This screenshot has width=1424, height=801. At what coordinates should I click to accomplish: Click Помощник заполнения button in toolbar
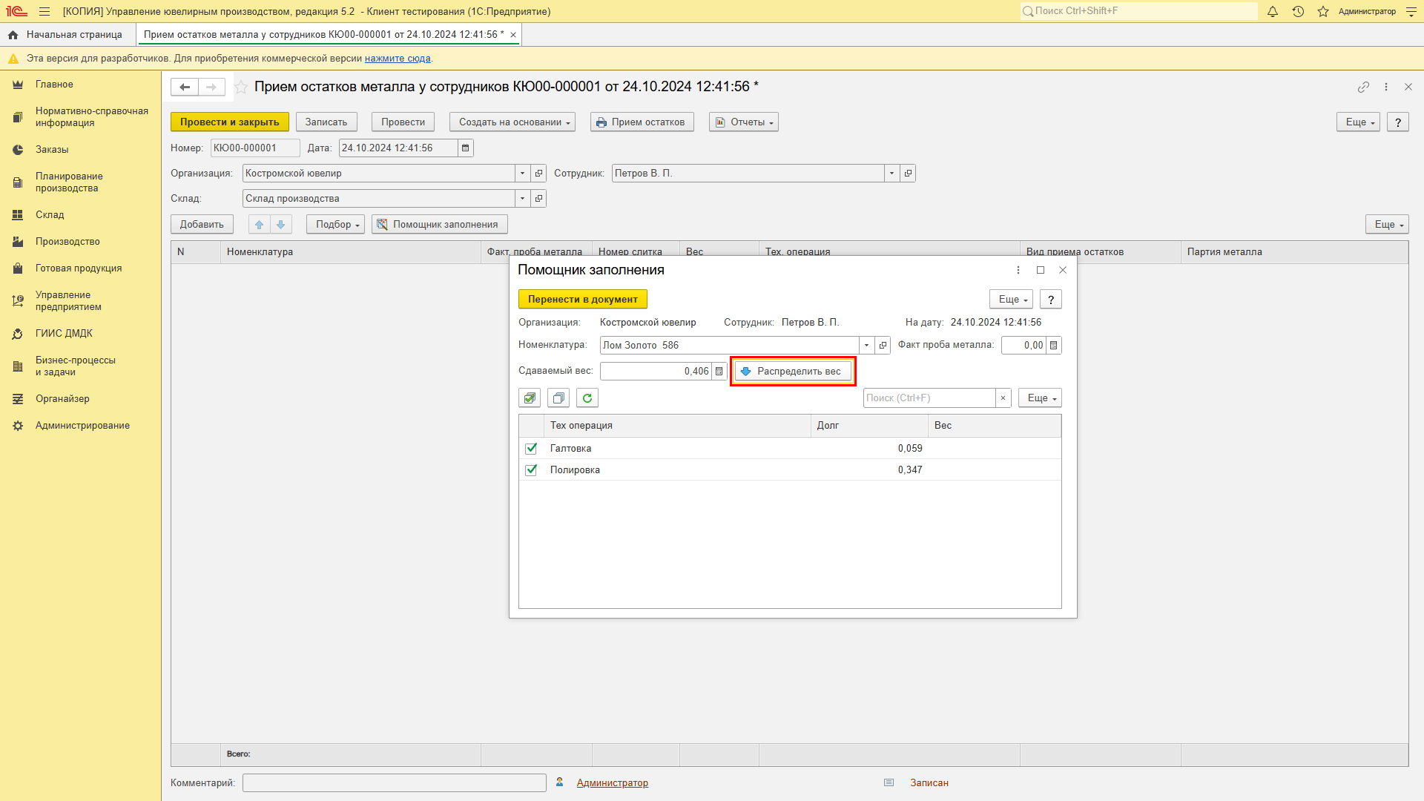(x=440, y=225)
